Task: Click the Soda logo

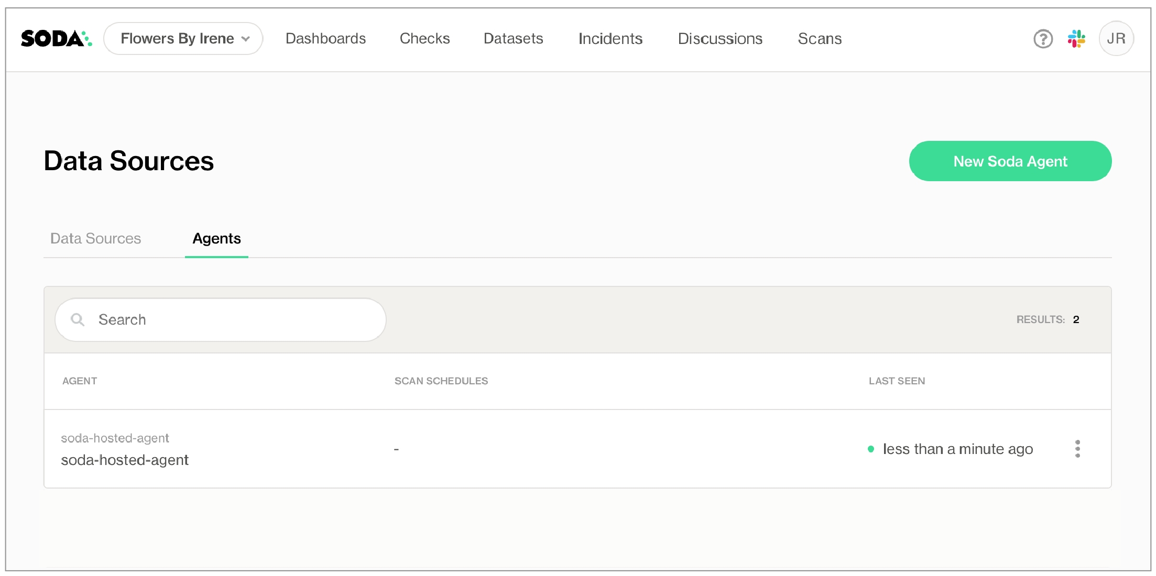Action: tap(56, 39)
